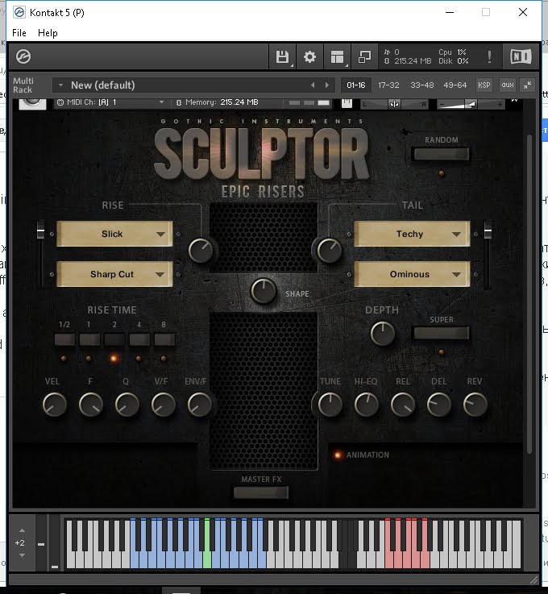The image size is (548, 594).
Task: Set rise time to 2
Action: point(114,339)
